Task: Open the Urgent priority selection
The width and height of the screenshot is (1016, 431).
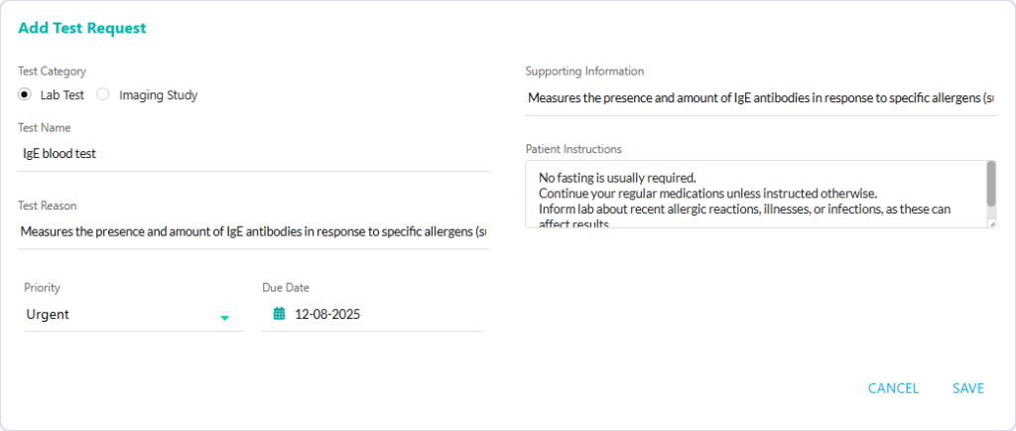Action: pyautogui.click(x=134, y=315)
